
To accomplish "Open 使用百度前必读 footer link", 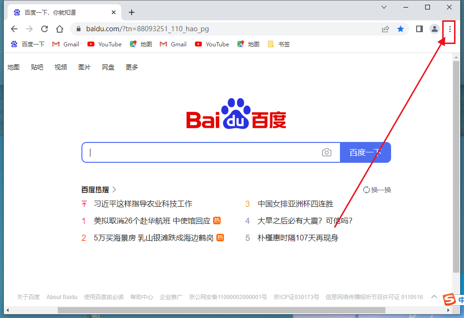I will (104, 297).
